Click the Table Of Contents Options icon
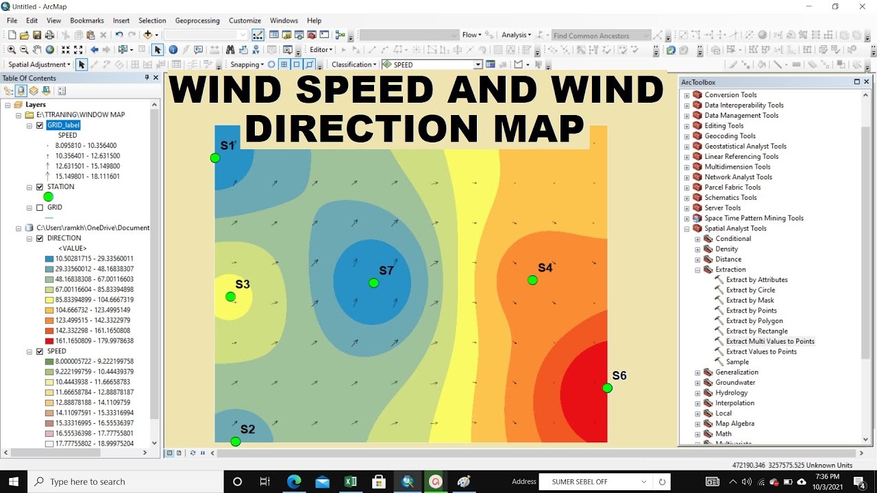The height and width of the screenshot is (493, 877). [62, 91]
